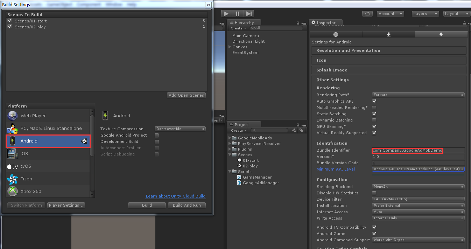Select the tvOS platform
471x249 pixels.
(48, 166)
